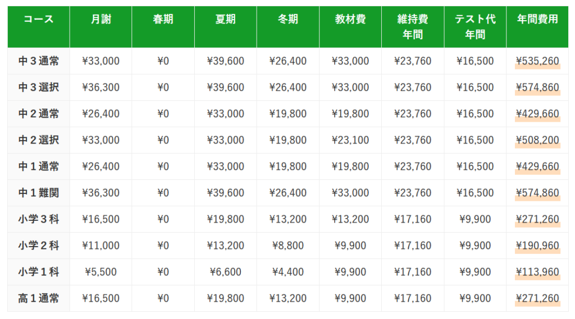
Task: Select the 中1難関 row label
Action: pyautogui.click(x=39, y=193)
